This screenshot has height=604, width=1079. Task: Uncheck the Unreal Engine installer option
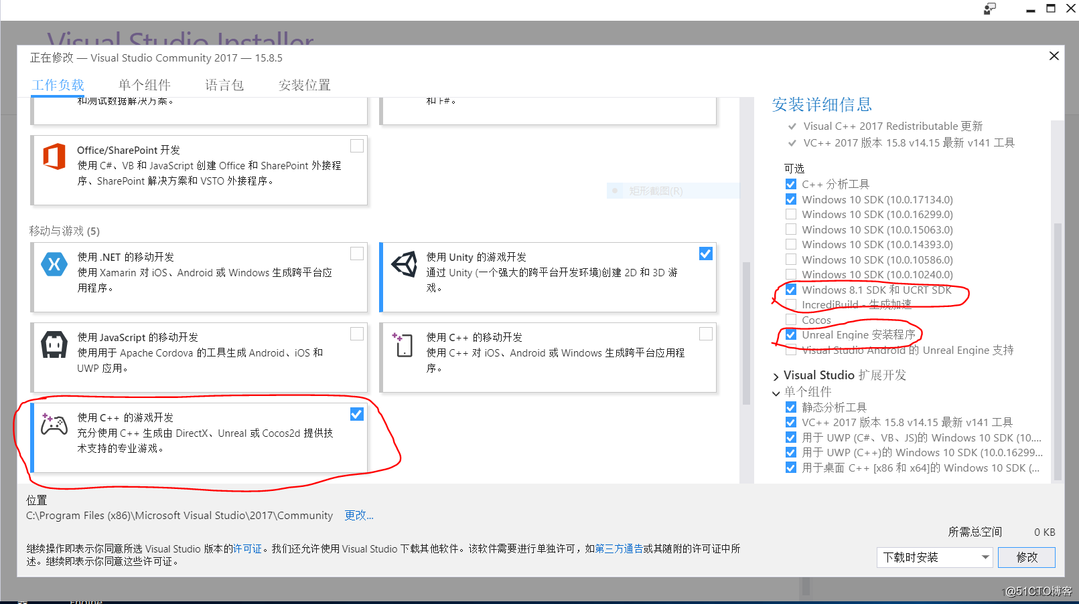[x=791, y=334]
